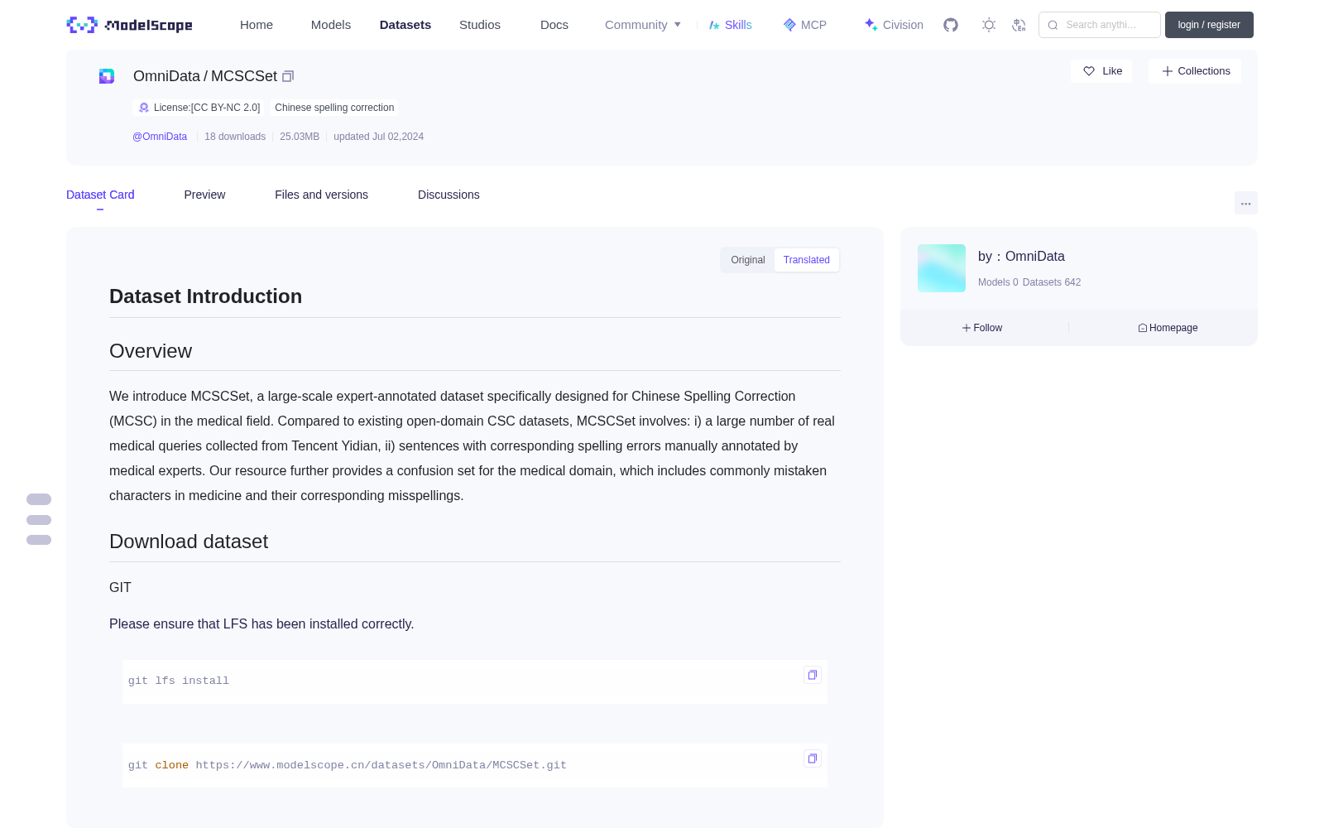Click the 'Download dataset' heading
This screenshot has width=1324, height=828.
[x=189, y=542]
